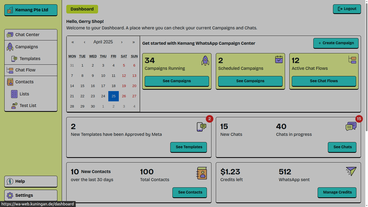Open Chat Flow from the sidebar
This screenshot has height=207, width=368.
[31, 70]
